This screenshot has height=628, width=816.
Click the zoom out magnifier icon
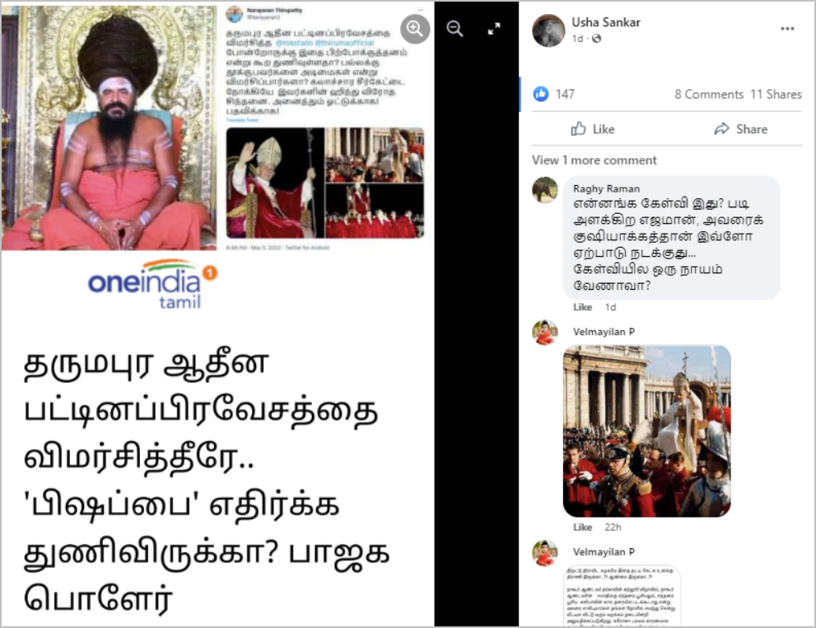click(455, 29)
